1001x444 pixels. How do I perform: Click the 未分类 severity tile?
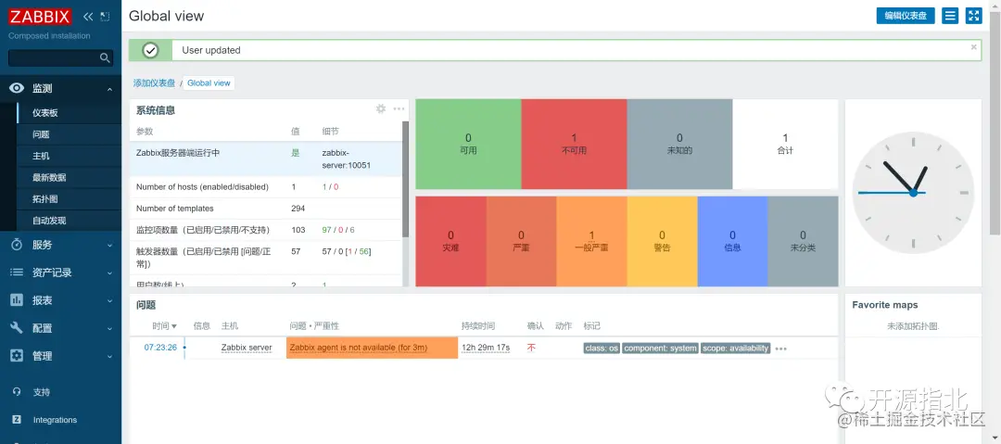803,241
